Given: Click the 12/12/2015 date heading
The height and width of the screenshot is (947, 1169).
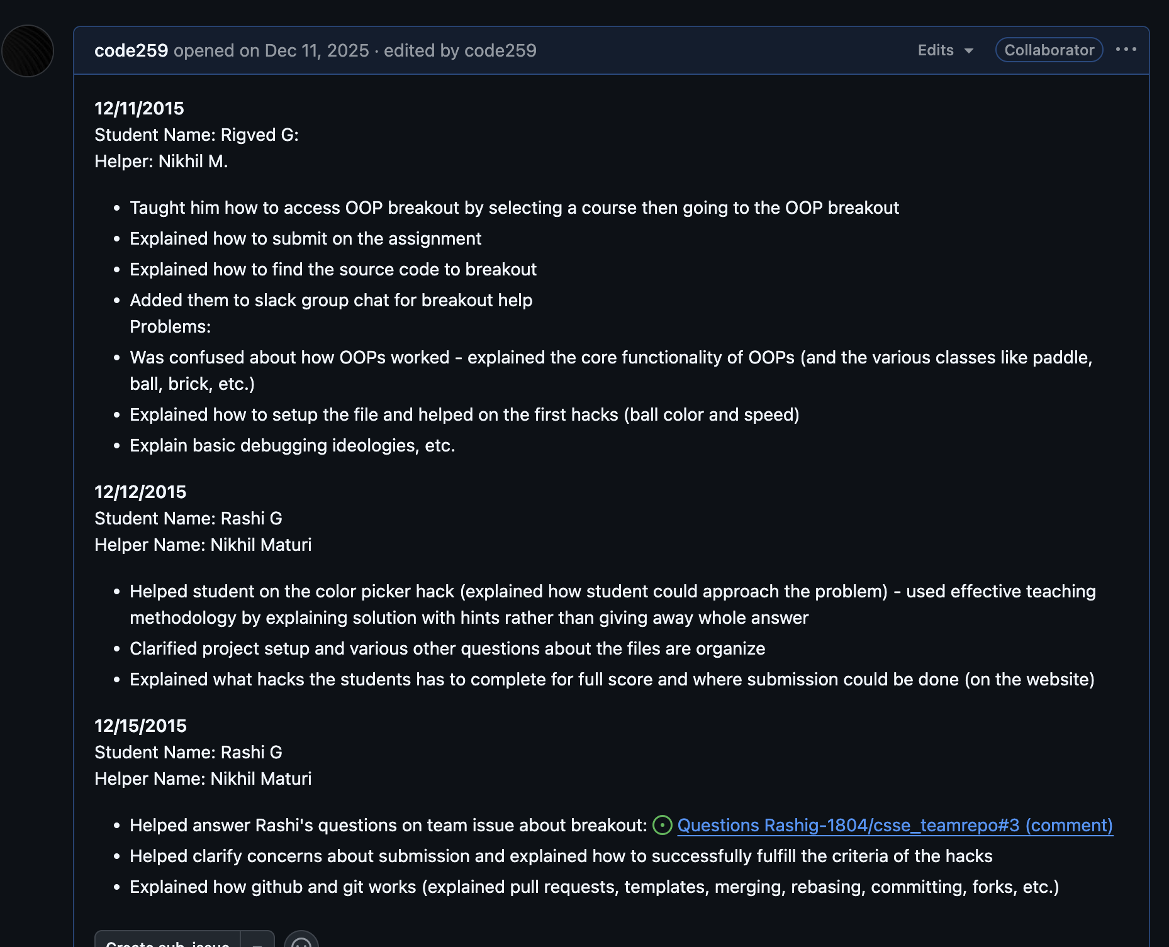Looking at the screenshot, I should coord(140,492).
